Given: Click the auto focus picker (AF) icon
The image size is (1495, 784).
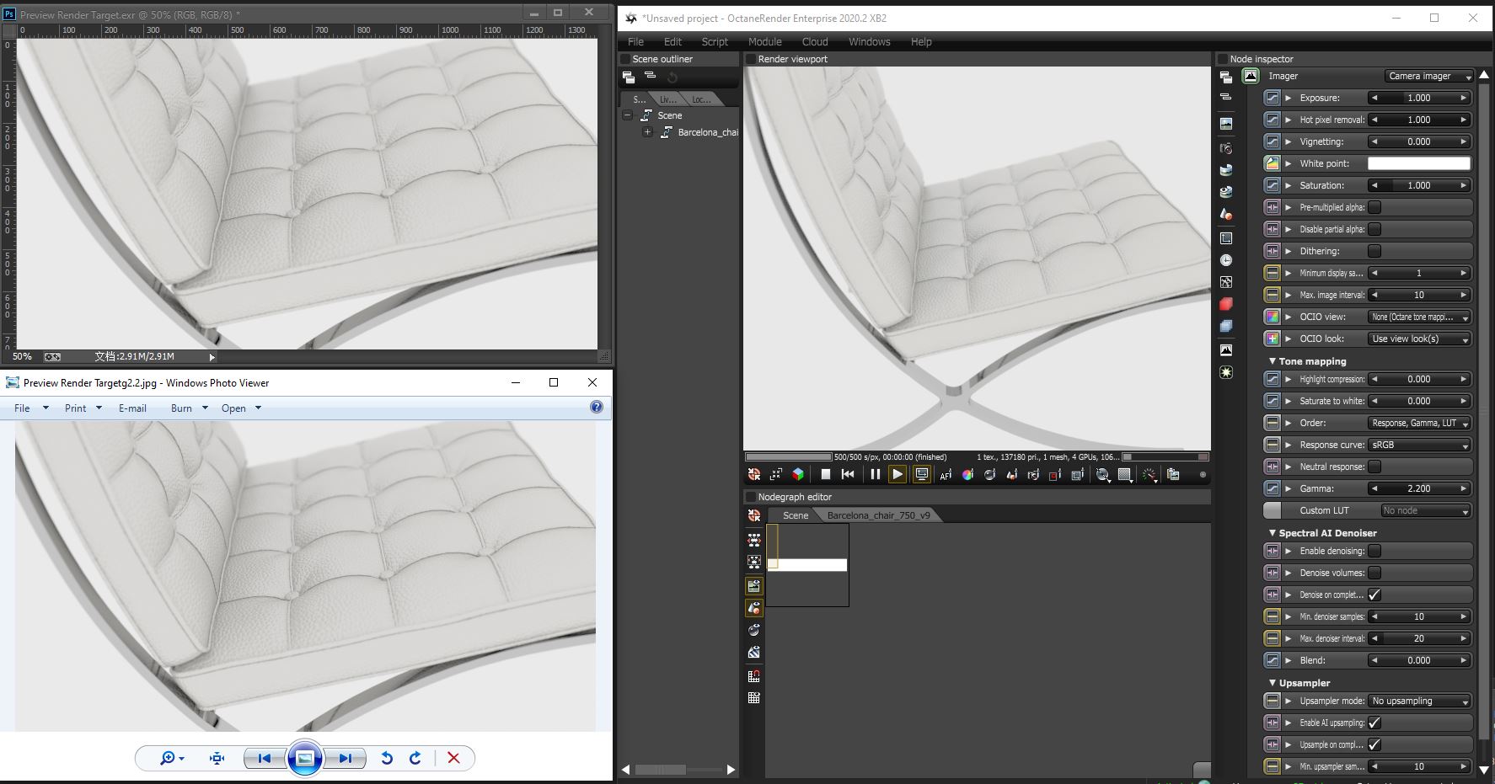Looking at the screenshot, I should click(x=946, y=475).
